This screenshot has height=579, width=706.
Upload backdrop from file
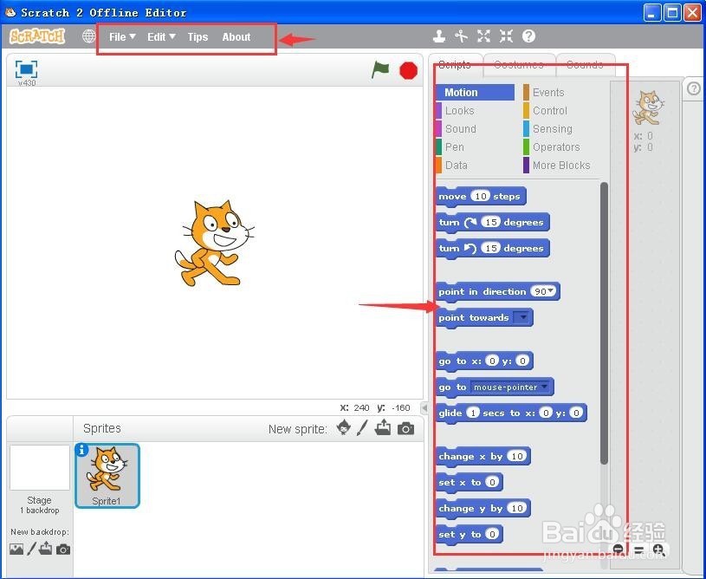[x=45, y=549]
